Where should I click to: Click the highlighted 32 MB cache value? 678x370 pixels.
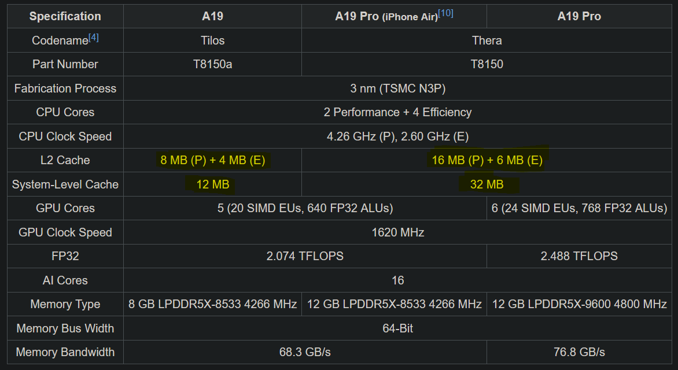[x=487, y=184]
